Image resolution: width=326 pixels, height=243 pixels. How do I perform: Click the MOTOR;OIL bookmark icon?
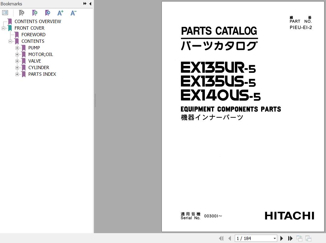click(24, 54)
